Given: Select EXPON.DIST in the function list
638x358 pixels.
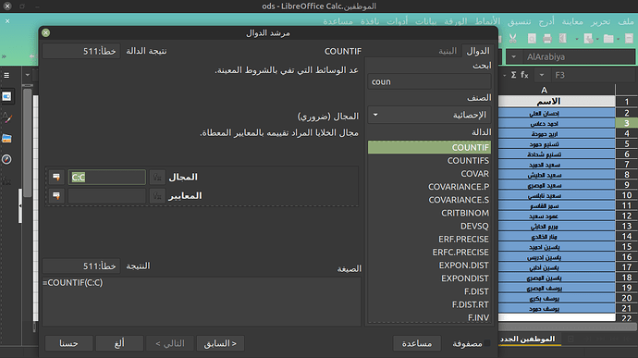Looking at the screenshot, I should (429, 265).
